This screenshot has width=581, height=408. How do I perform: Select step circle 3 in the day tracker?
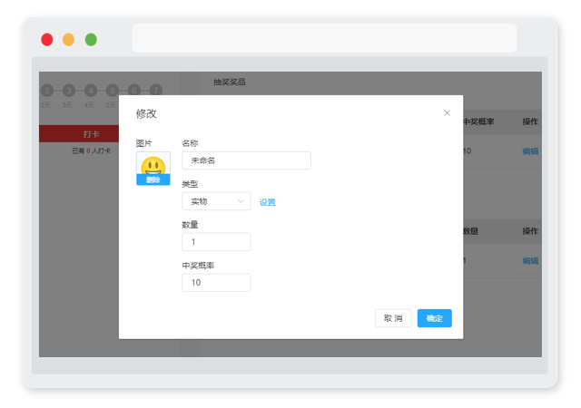(69, 91)
